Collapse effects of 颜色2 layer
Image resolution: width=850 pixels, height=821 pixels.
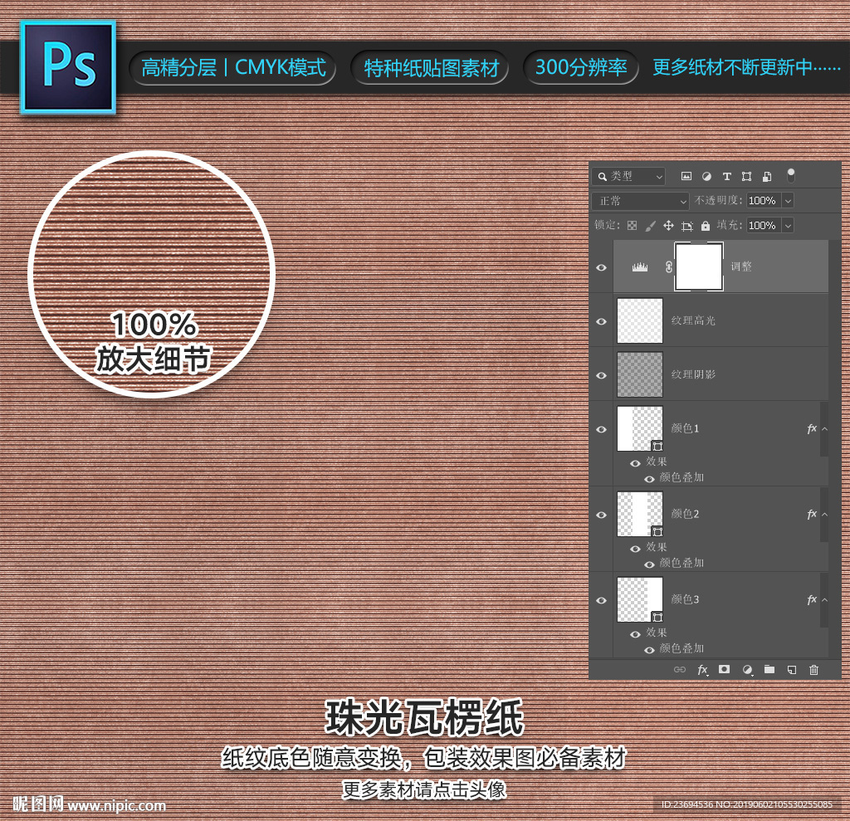(x=824, y=515)
